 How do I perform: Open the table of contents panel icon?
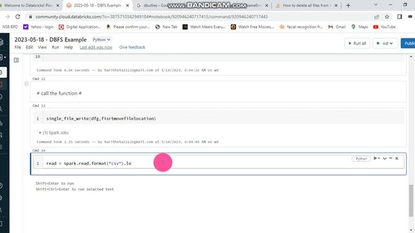[16, 60]
